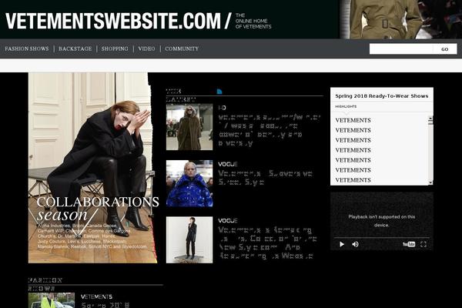Click the play button in video player
The width and height of the screenshot is (462, 308).
342,244
